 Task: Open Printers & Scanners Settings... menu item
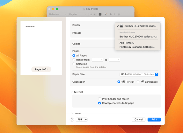[x=137, y=47]
